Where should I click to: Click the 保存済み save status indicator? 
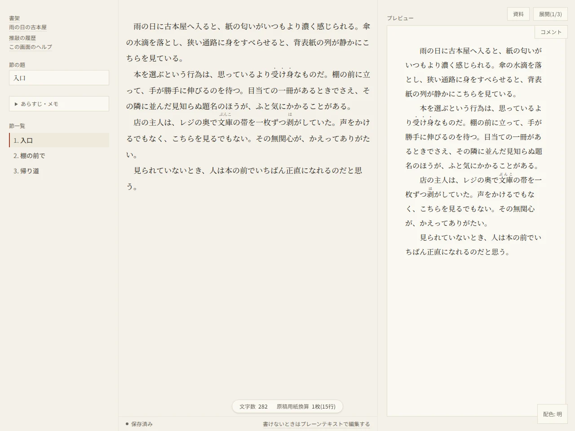tap(139, 424)
